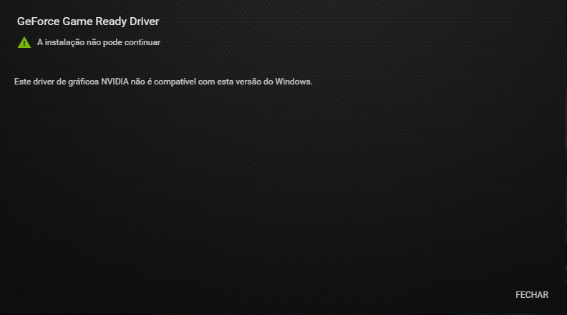Click the green warning triangle icon
The image size is (567, 315).
[x=24, y=42]
